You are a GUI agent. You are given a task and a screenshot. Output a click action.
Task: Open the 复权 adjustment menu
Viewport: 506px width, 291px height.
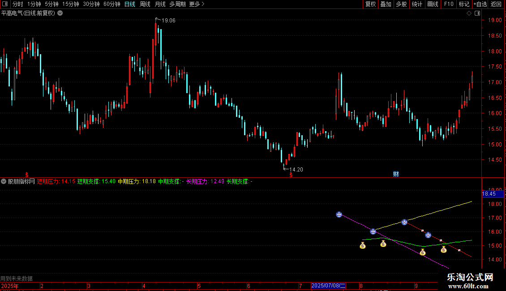tap(370, 4)
